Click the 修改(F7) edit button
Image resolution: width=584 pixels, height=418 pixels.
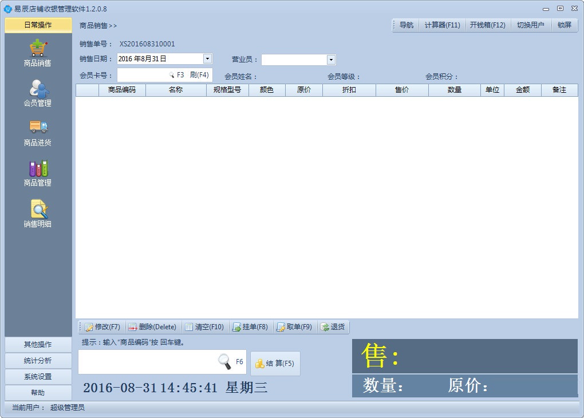coord(102,327)
